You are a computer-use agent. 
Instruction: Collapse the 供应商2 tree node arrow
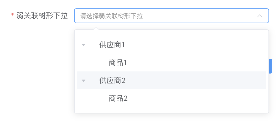tap(84, 81)
